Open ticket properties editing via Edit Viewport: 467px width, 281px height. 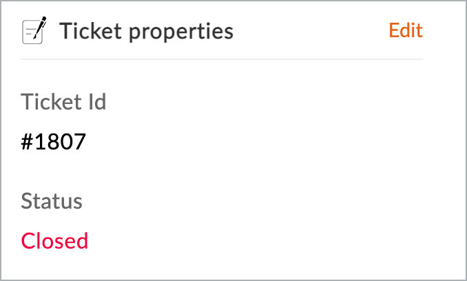pyautogui.click(x=405, y=31)
